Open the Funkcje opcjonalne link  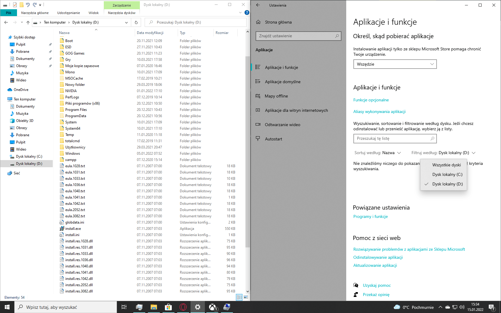(x=371, y=100)
